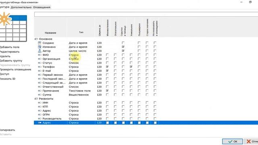Click the field icon beside Организация
Image resolution: width=258 pixels, height=145 pixels.
pos(40,59)
